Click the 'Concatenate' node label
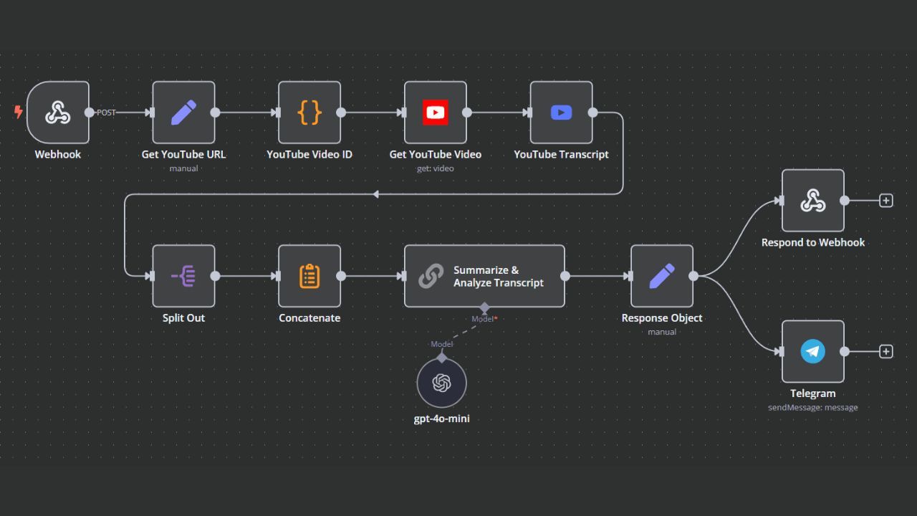Screen dimensions: 917x516 click(309, 317)
